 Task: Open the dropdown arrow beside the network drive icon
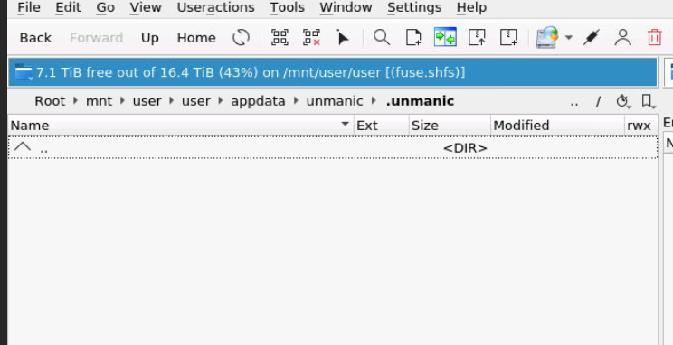[x=569, y=38]
